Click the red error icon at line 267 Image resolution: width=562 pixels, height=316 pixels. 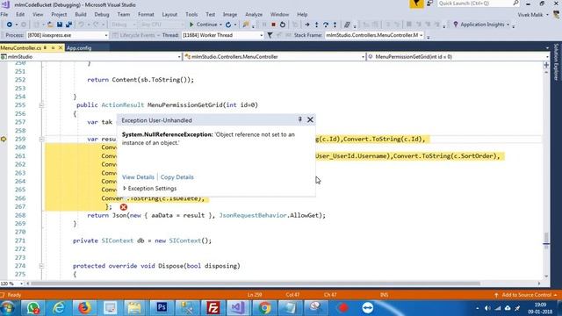tap(124, 207)
